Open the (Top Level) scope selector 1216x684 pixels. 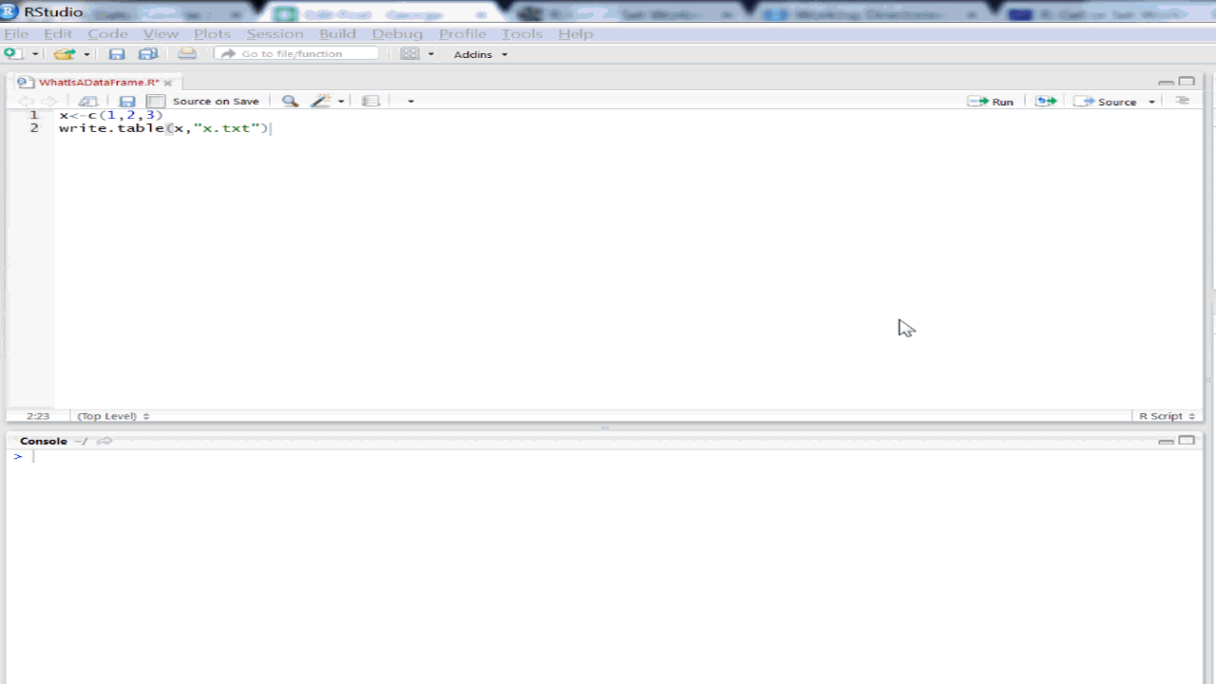pyautogui.click(x=113, y=416)
